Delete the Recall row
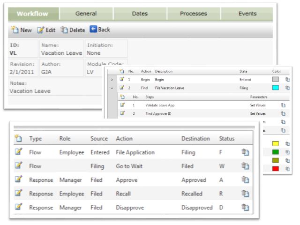Screen dimensions: 300x225 245,194
